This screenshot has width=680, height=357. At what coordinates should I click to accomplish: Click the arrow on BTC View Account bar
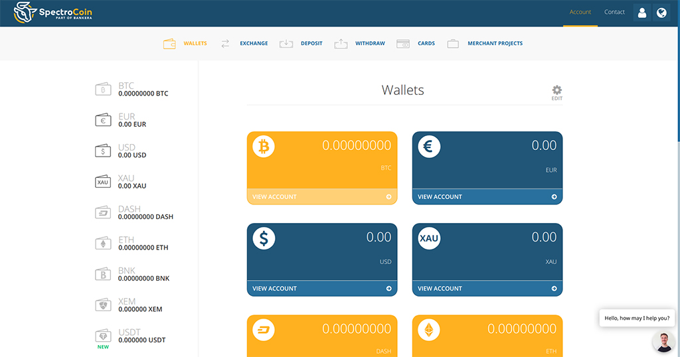(388, 196)
